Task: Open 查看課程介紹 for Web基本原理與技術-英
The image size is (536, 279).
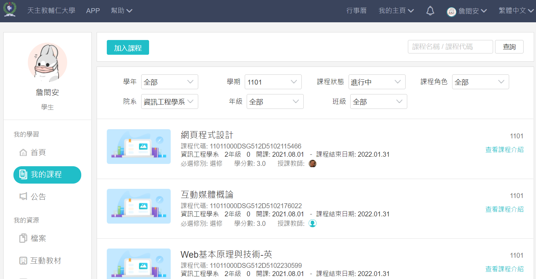Action: tap(504, 269)
